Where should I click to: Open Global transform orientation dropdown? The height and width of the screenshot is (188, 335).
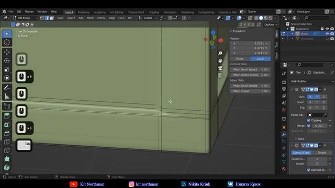(x=148, y=18)
